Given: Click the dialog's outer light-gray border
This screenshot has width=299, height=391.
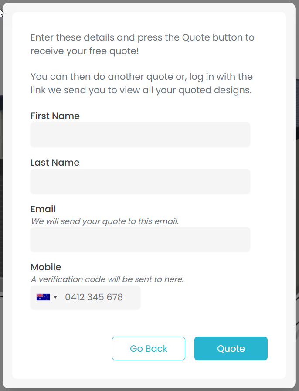Looking at the screenshot, I should click(7, 196).
